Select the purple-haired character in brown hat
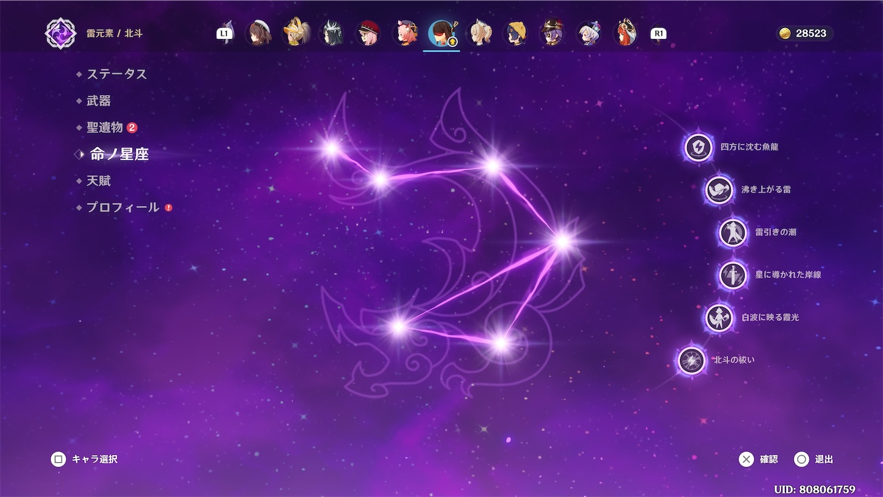 click(x=552, y=33)
